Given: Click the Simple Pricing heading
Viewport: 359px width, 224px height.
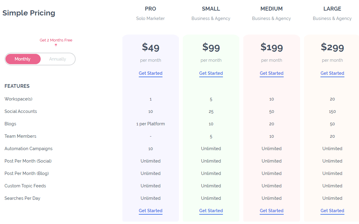Looking at the screenshot, I should tap(29, 13).
